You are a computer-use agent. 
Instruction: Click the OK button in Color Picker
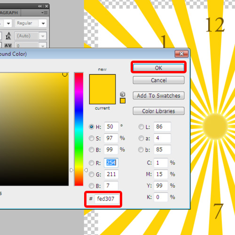158,68
